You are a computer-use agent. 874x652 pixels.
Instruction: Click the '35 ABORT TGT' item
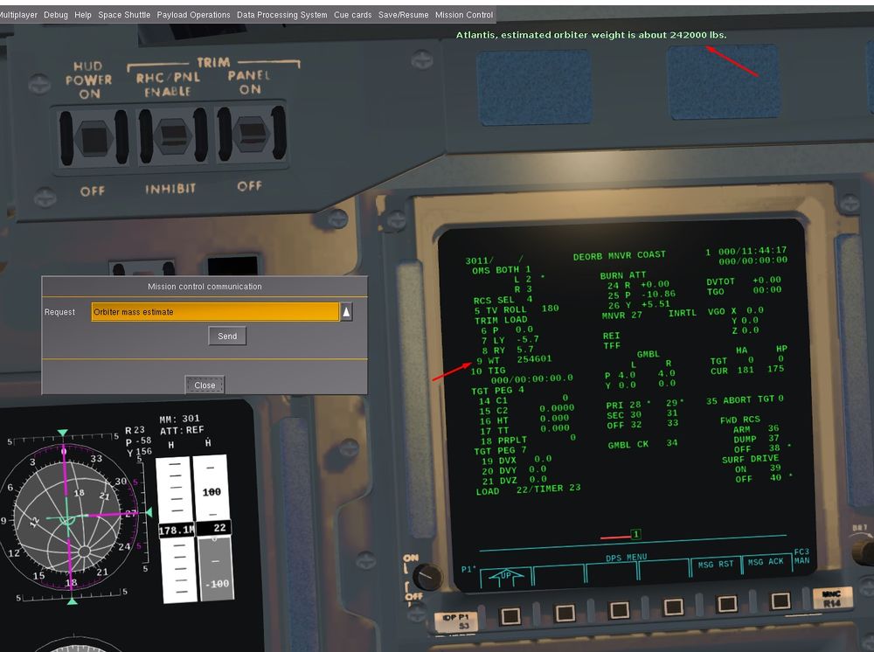(x=745, y=400)
